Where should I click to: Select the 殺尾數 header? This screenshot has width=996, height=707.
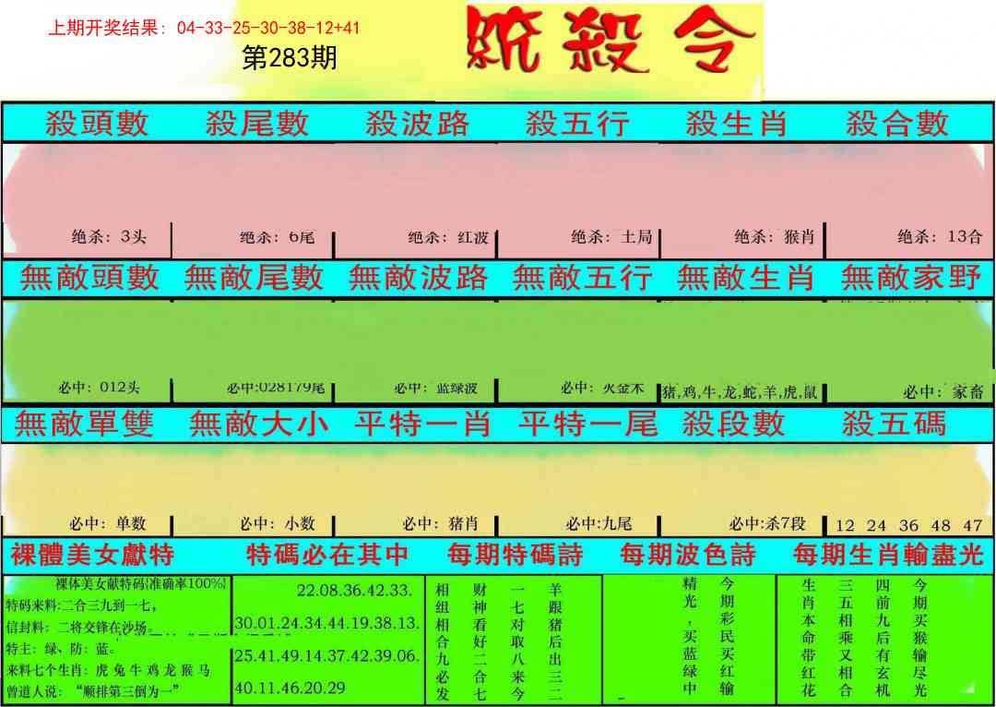pos(256,124)
